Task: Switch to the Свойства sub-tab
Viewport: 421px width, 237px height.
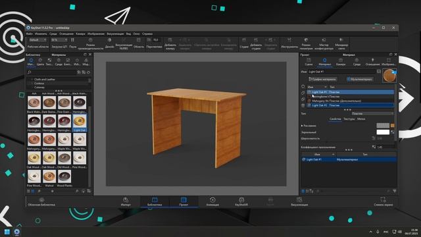Action: pyautogui.click(x=335, y=119)
